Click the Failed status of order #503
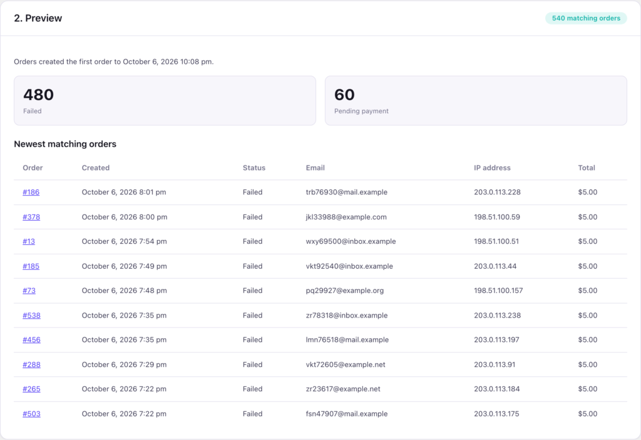Screen dimensions: 641x440 click(253, 414)
